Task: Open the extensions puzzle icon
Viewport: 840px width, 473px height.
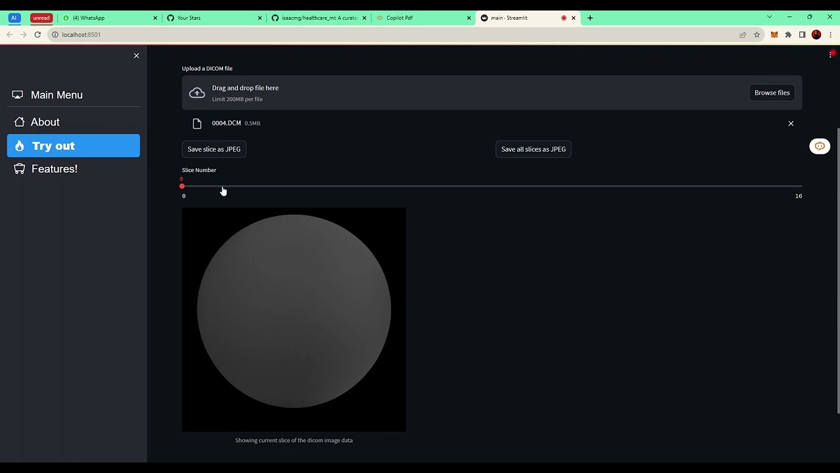Action: 788,35
